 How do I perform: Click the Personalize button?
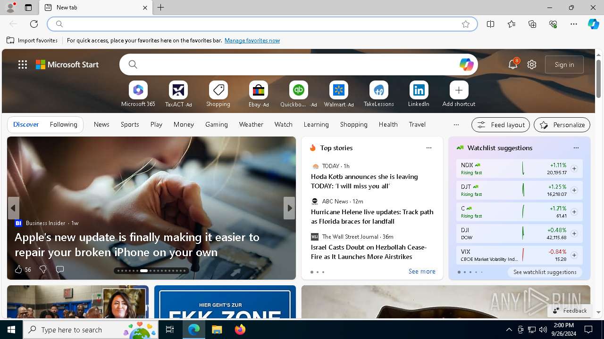coord(562,125)
